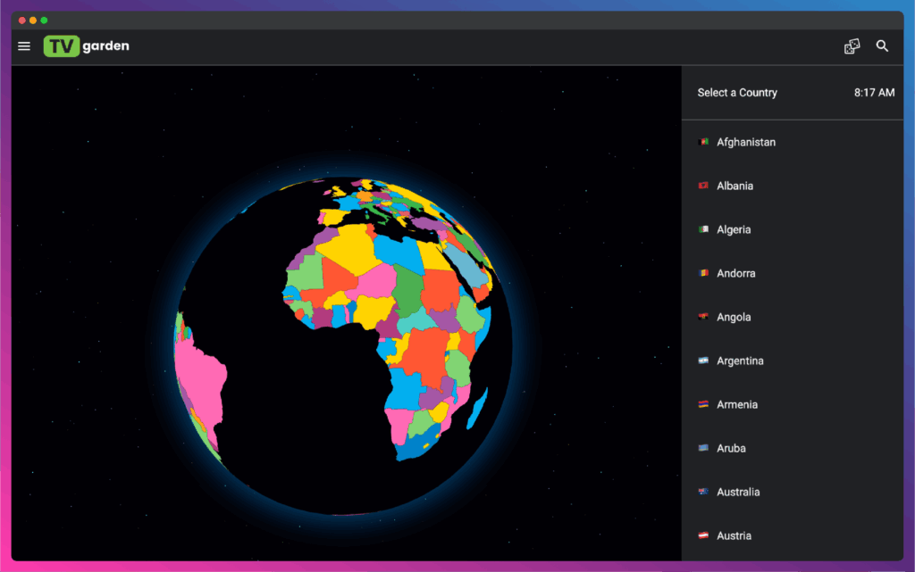
Task: Open the hamburger menu
Action: pos(24,46)
